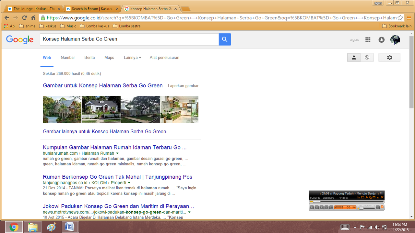Screen dimensions: 415x233
Task: Stop playback in music player
Action: [322, 207]
